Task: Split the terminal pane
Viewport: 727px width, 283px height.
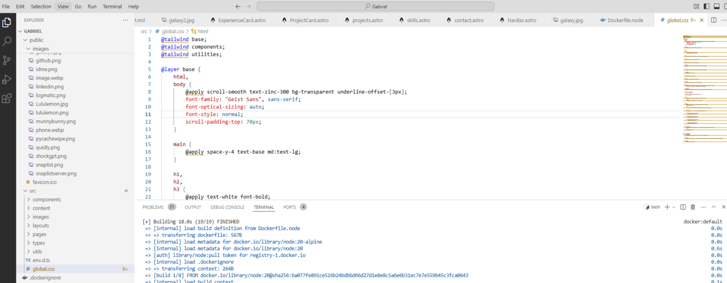Action: tap(683, 207)
